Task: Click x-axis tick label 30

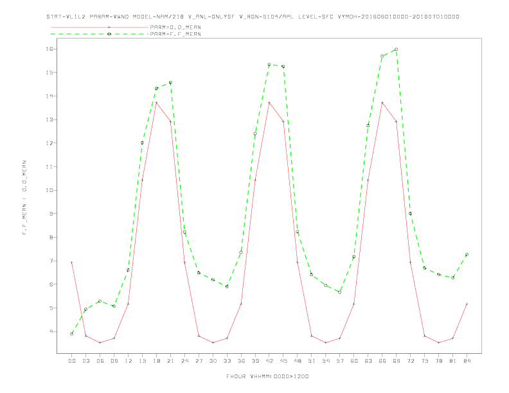Action: 213,361
